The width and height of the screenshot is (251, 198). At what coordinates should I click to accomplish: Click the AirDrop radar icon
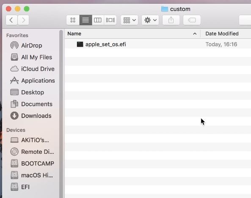[x=14, y=45]
